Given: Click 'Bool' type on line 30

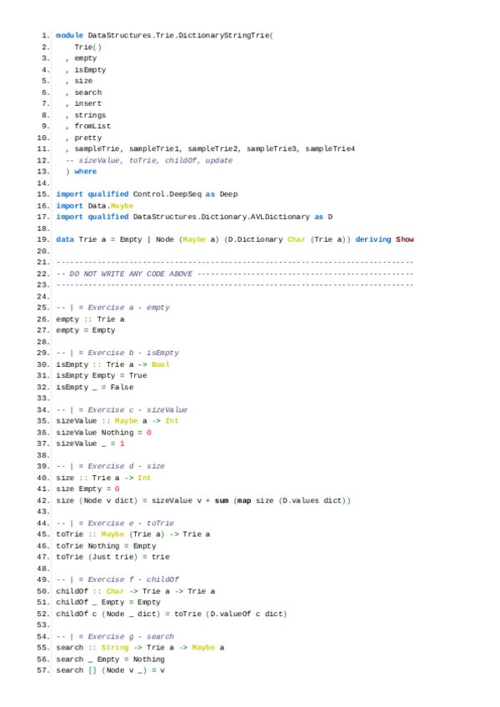Looking at the screenshot, I should tap(161, 364).
